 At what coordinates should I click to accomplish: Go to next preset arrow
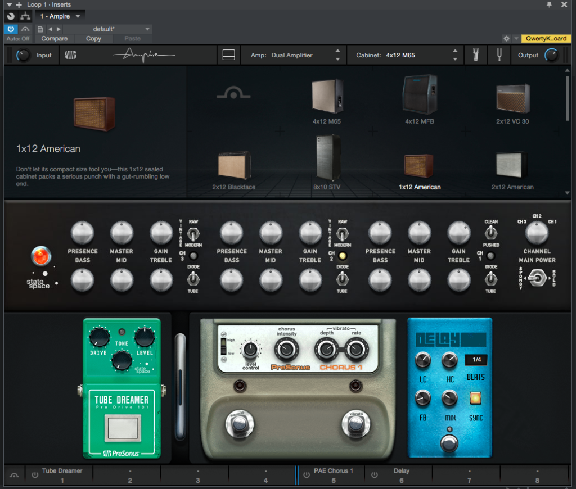click(58, 29)
